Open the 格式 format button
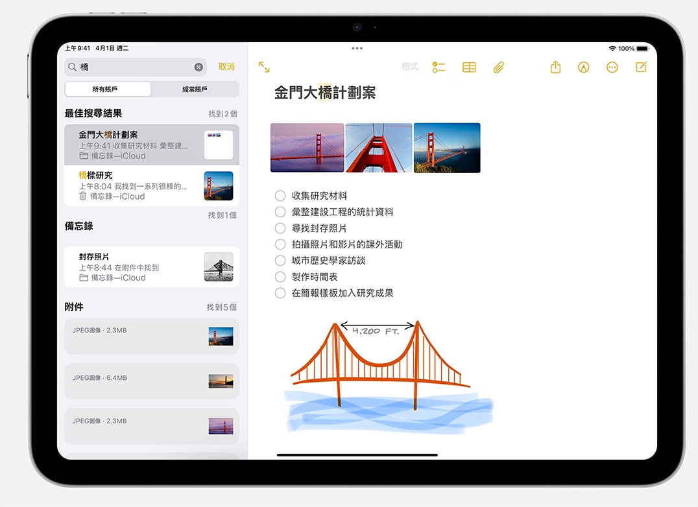 pyautogui.click(x=410, y=67)
